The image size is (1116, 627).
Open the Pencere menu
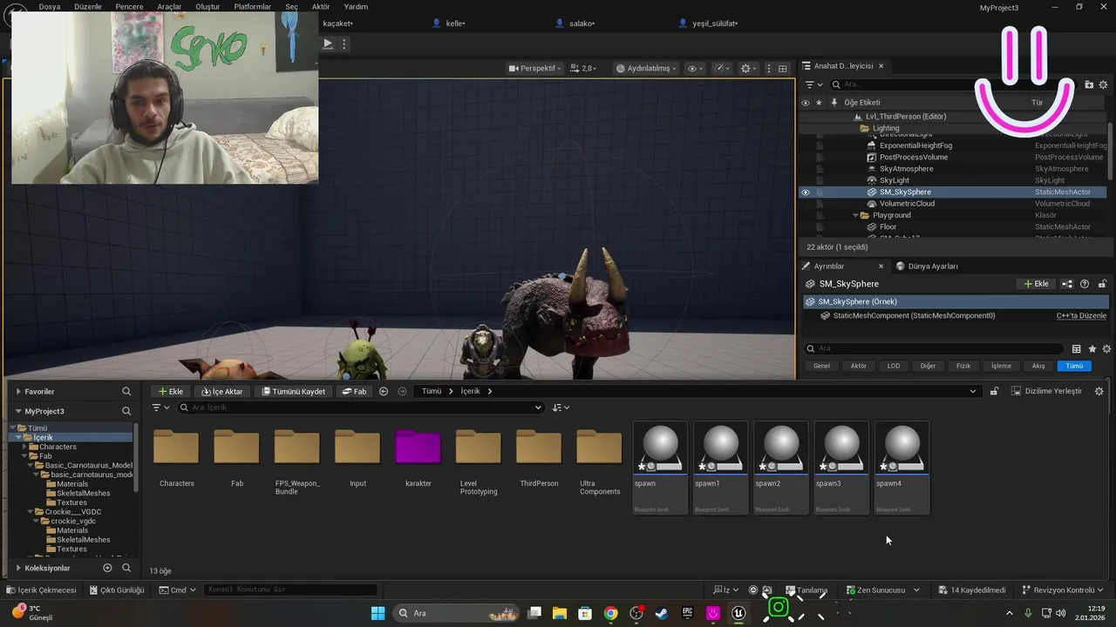(x=129, y=7)
